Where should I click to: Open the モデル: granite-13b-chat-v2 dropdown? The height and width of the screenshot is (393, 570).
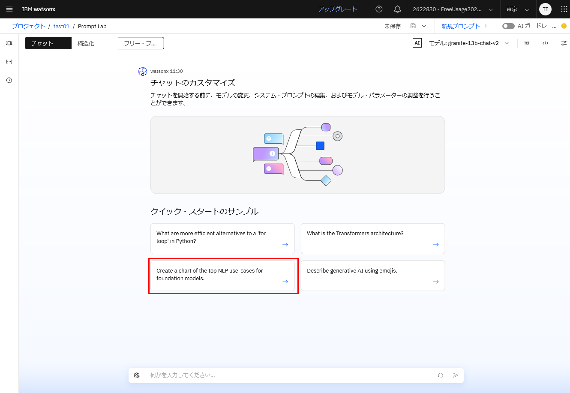tap(467, 43)
